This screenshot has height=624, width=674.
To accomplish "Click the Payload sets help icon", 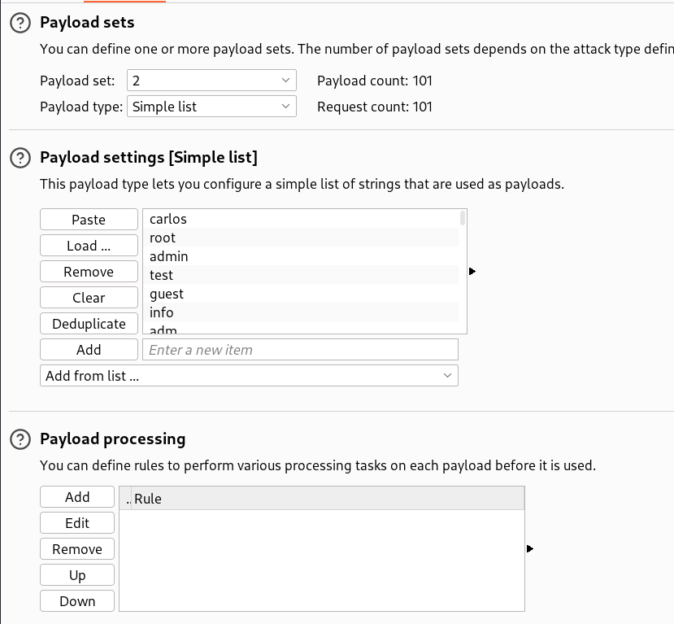I will tap(20, 23).
